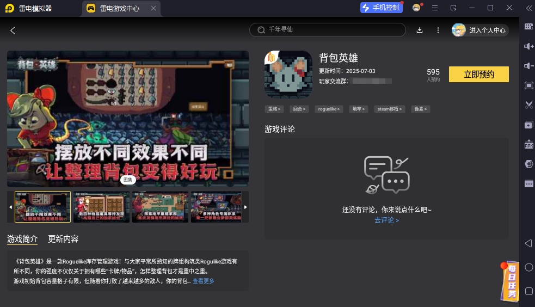Open the 像素 tag
Viewport: 535px width, 307px height.
[x=421, y=109]
